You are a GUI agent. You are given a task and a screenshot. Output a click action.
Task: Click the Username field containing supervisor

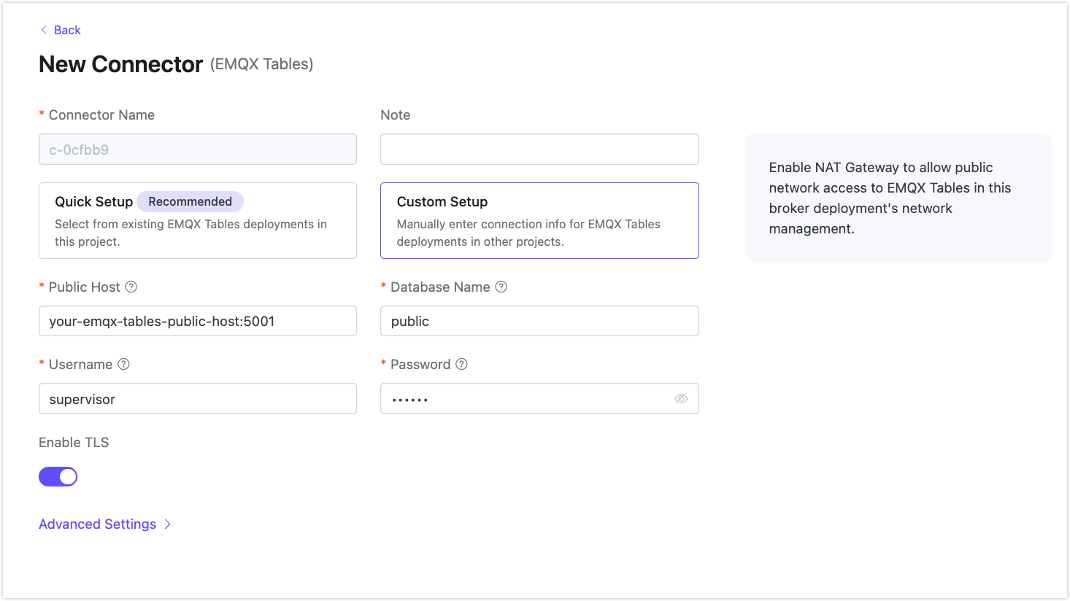point(198,398)
